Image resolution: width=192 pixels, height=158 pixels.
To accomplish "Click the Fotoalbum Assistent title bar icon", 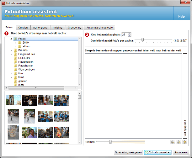I will click(x=3, y=3).
